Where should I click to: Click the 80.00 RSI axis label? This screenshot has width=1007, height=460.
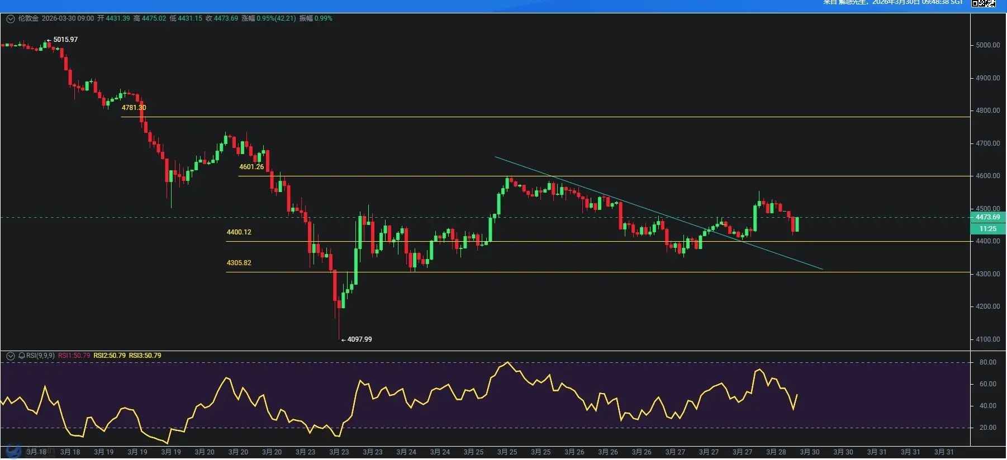pos(988,362)
